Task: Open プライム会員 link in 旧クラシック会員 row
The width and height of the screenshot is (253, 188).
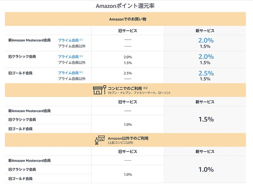Action: 68,56
